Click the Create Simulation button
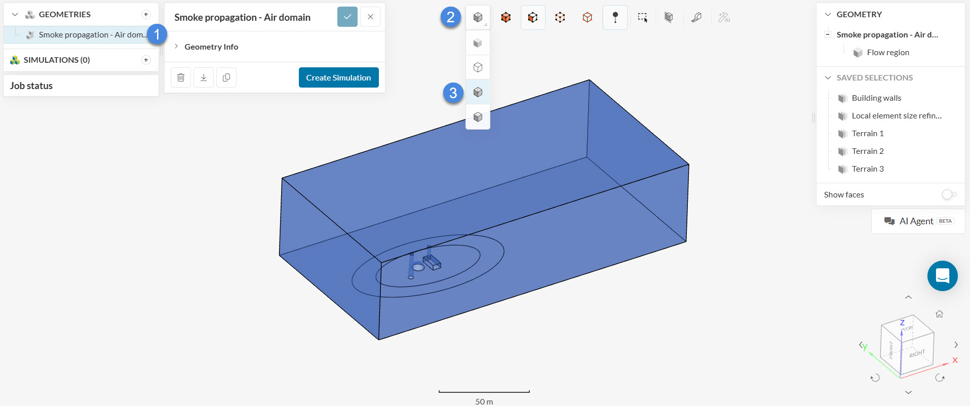The width and height of the screenshot is (970, 406). [338, 77]
